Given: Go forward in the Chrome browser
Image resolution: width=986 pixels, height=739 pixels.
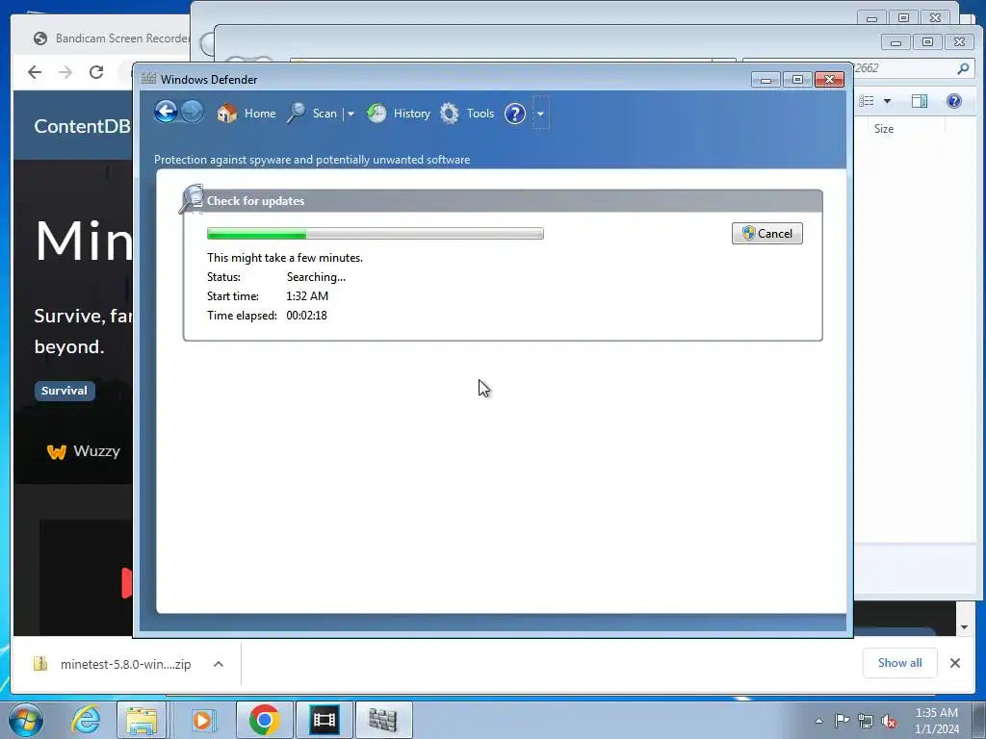Looking at the screenshot, I should 65,72.
